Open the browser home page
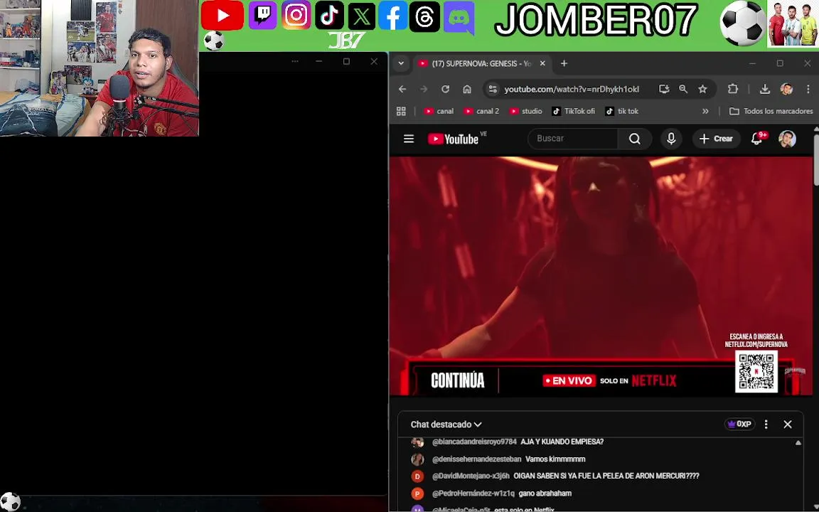This screenshot has height=512, width=819. 467,90
